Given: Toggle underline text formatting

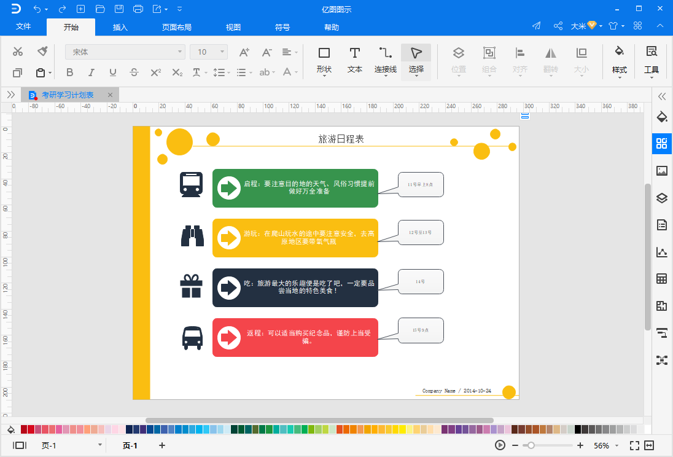Looking at the screenshot, I should 113,72.
